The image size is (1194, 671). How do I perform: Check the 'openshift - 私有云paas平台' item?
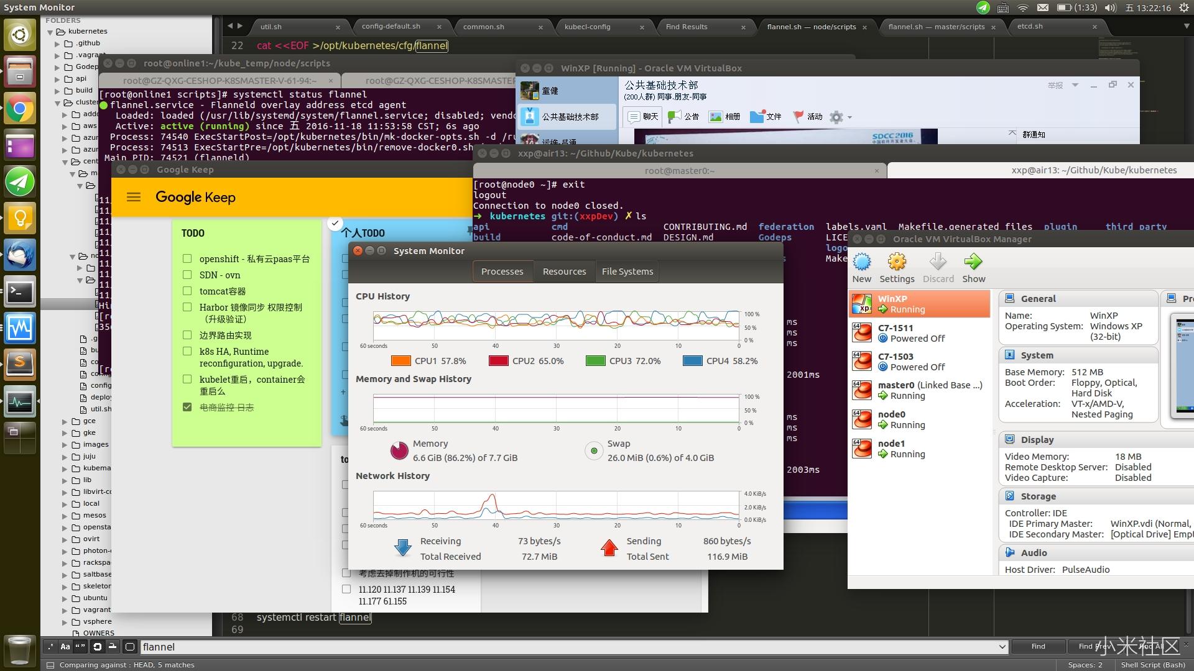(x=187, y=258)
